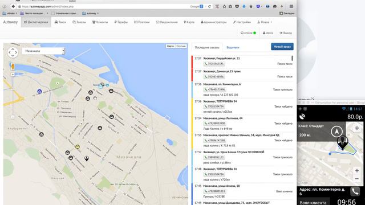Open Pocket icon in browser toolbar
This screenshot has width=365, height=205.
pyautogui.click(x=237, y=6)
